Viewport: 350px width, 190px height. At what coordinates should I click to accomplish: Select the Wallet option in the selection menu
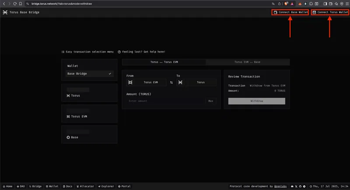coord(73,66)
